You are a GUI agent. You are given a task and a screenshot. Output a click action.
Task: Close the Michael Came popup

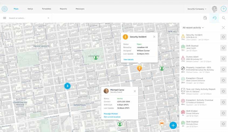point(135,91)
